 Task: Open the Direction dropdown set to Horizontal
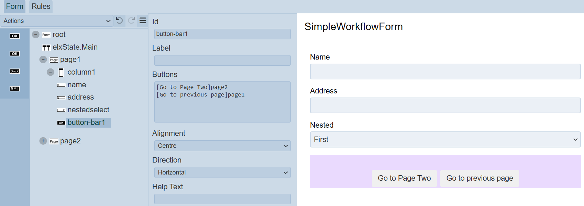click(222, 172)
